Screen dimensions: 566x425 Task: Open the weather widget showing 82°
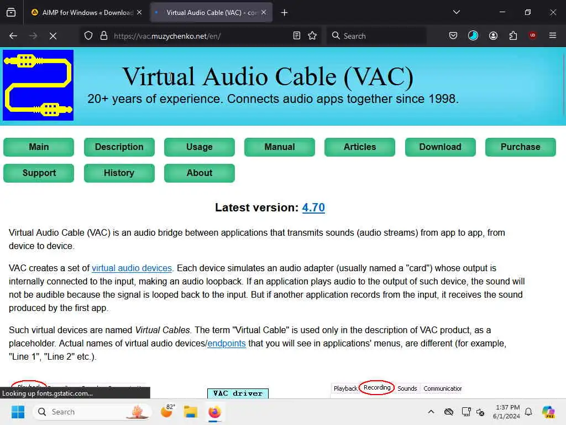pos(167,412)
